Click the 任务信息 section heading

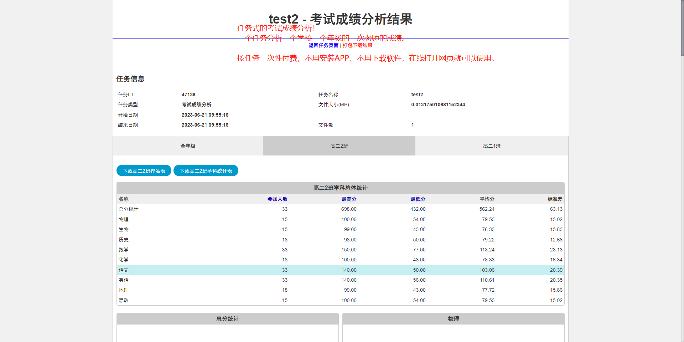tap(130, 79)
